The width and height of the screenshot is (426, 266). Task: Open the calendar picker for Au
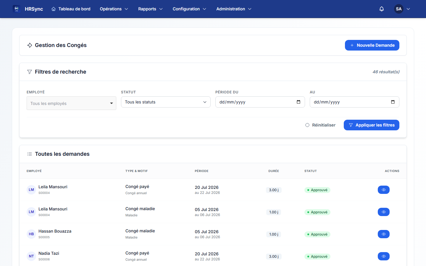click(x=393, y=102)
